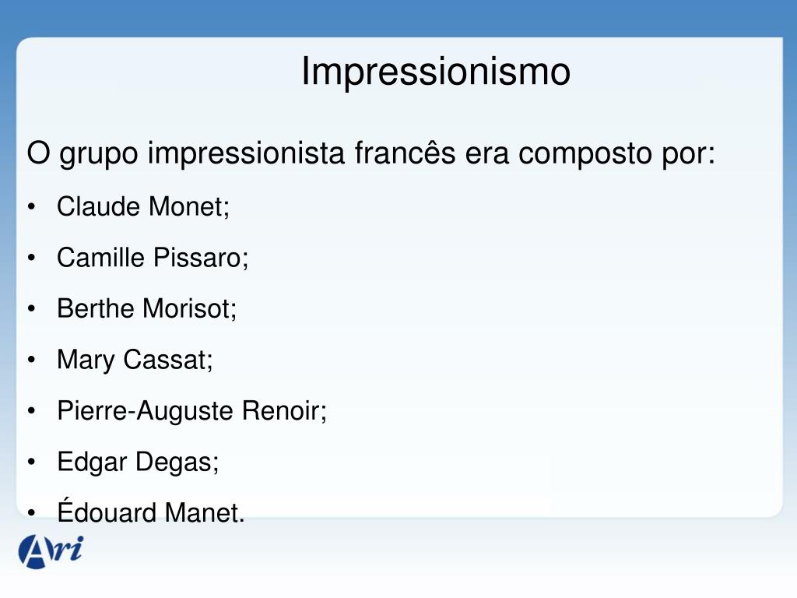Click the bullet beside Berthe Morisot

(x=31, y=308)
